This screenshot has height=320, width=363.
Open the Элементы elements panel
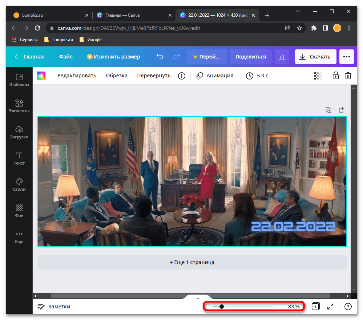click(x=19, y=106)
